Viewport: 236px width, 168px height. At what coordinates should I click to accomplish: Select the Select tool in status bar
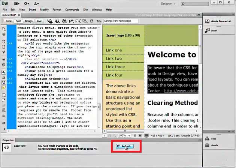[x=105, y=136]
